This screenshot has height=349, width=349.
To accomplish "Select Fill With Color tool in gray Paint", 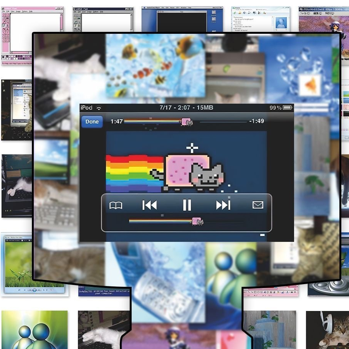I will [x=79, y=18].
